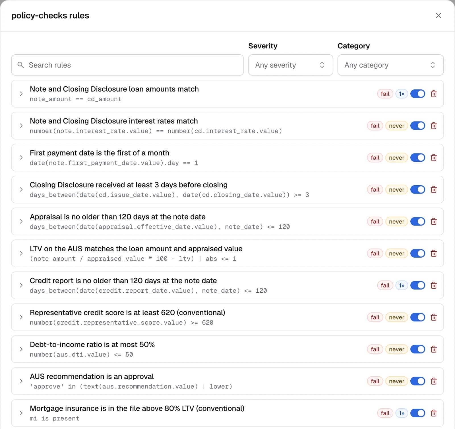Screen dimensions: 455x429
Task: Delete the Credit report 120 days rule
Action: coord(434,285)
